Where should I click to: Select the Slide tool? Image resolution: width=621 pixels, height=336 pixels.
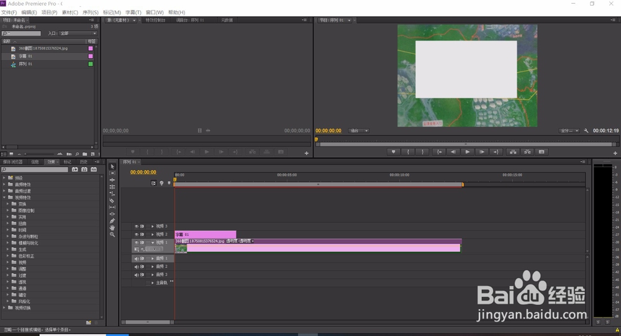point(112,214)
